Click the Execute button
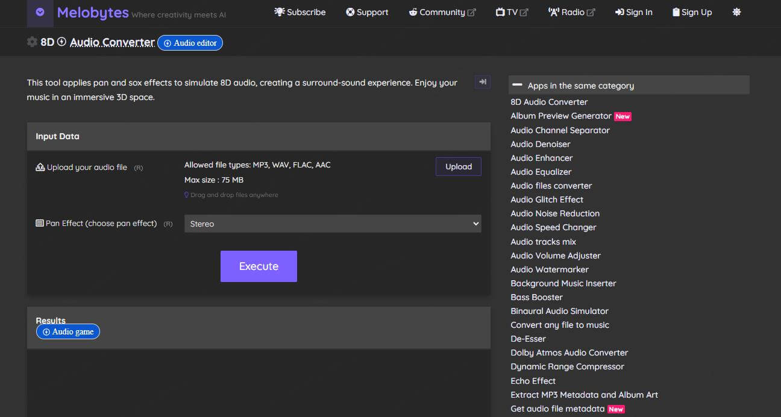The height and width of the screenshot is (417, 781). 259,266
